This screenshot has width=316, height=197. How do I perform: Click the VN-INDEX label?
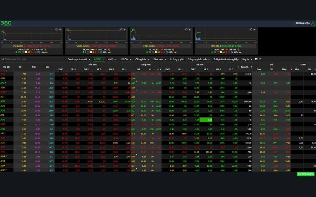tap(18, 46)
